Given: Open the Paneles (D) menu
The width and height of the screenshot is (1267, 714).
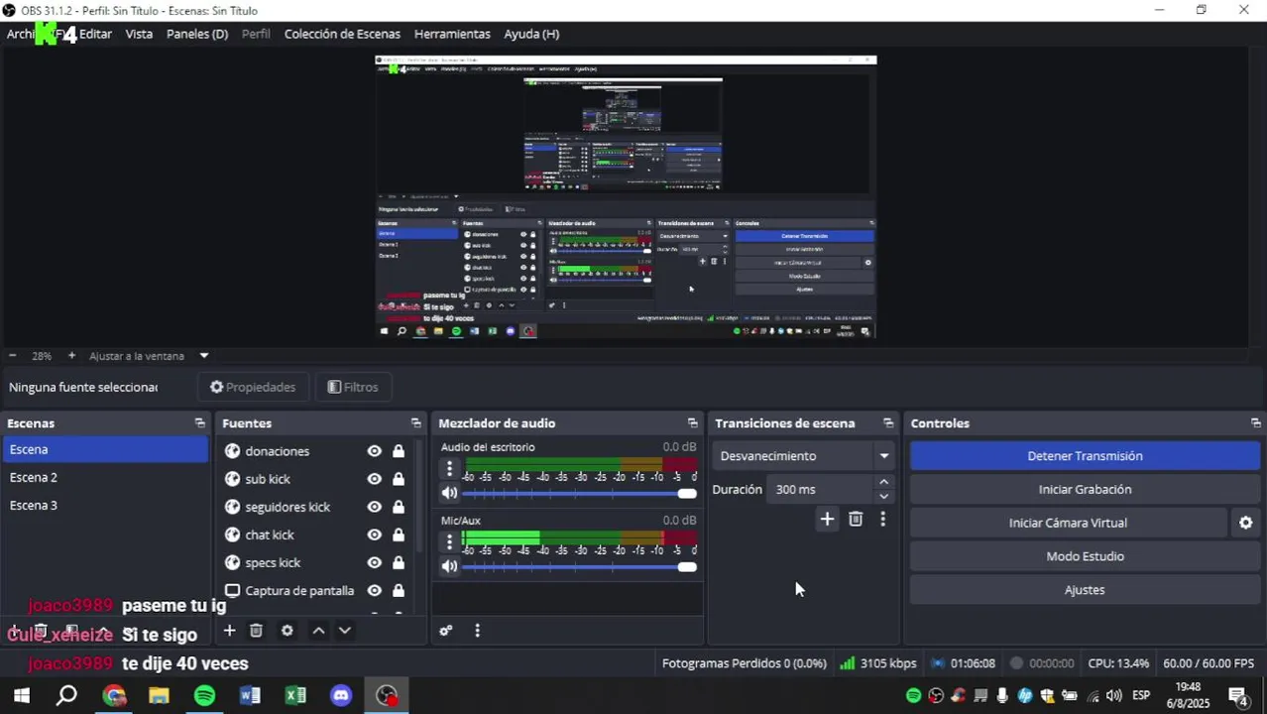Looking at the screenshot, I should [197, 34].
